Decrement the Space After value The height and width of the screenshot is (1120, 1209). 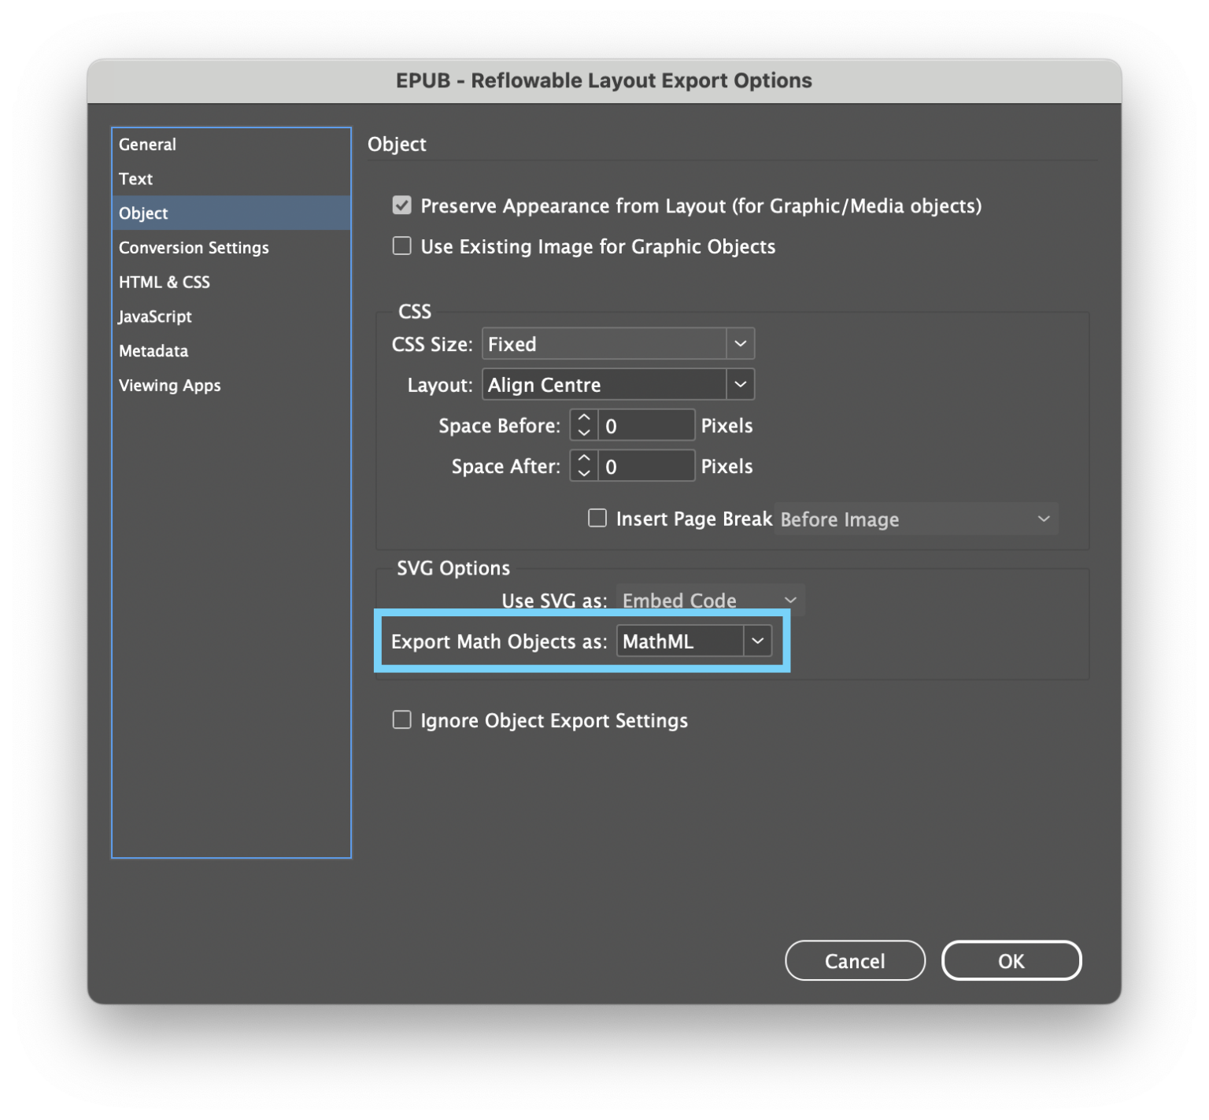pos(582,471)
